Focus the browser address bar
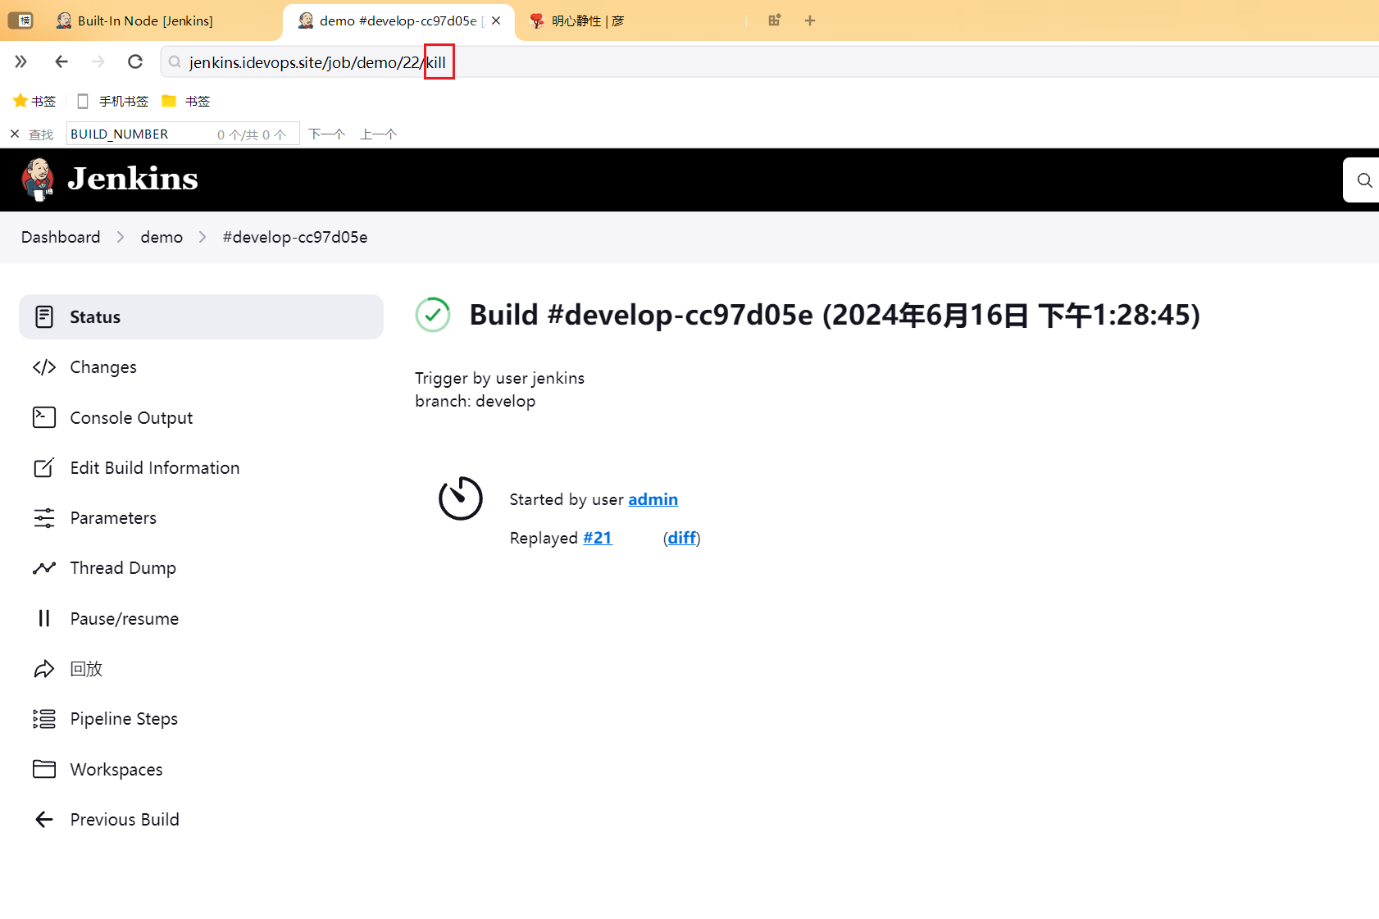Image resolution: width=1379 pixels, height=919 pixels. tap(771, 62)
